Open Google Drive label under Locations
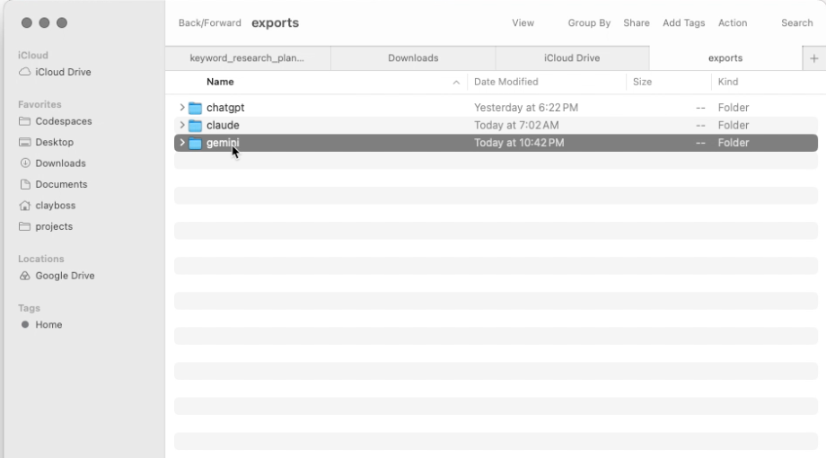 click(65, 276)
